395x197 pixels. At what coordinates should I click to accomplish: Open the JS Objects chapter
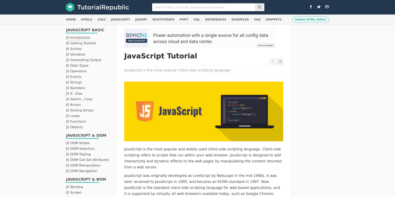[x=75, y=127]
